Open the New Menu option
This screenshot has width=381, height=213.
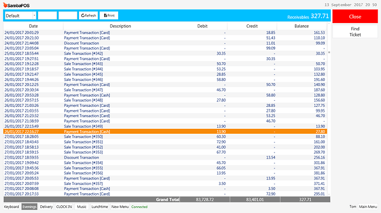(120, 207)
